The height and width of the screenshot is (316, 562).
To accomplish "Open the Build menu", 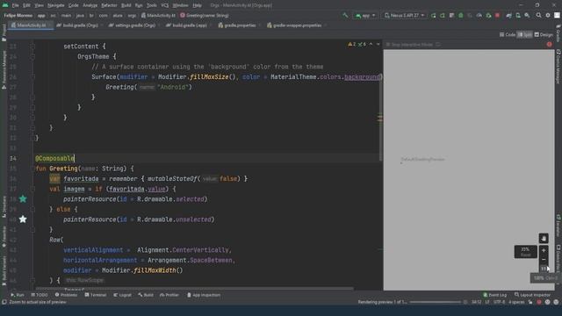I will click(x=126, y=5).
